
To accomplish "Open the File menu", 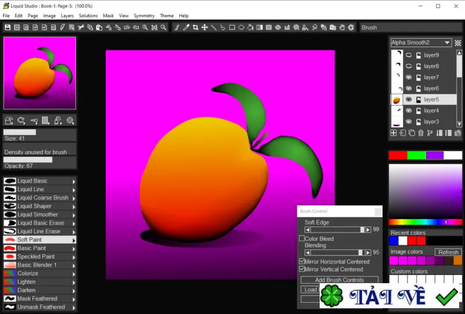I will [x=6, y=16].
